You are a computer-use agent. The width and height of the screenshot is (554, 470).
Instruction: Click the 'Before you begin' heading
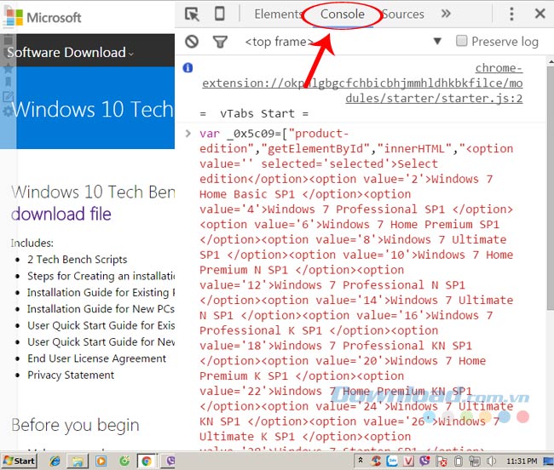tap(75, 425)
